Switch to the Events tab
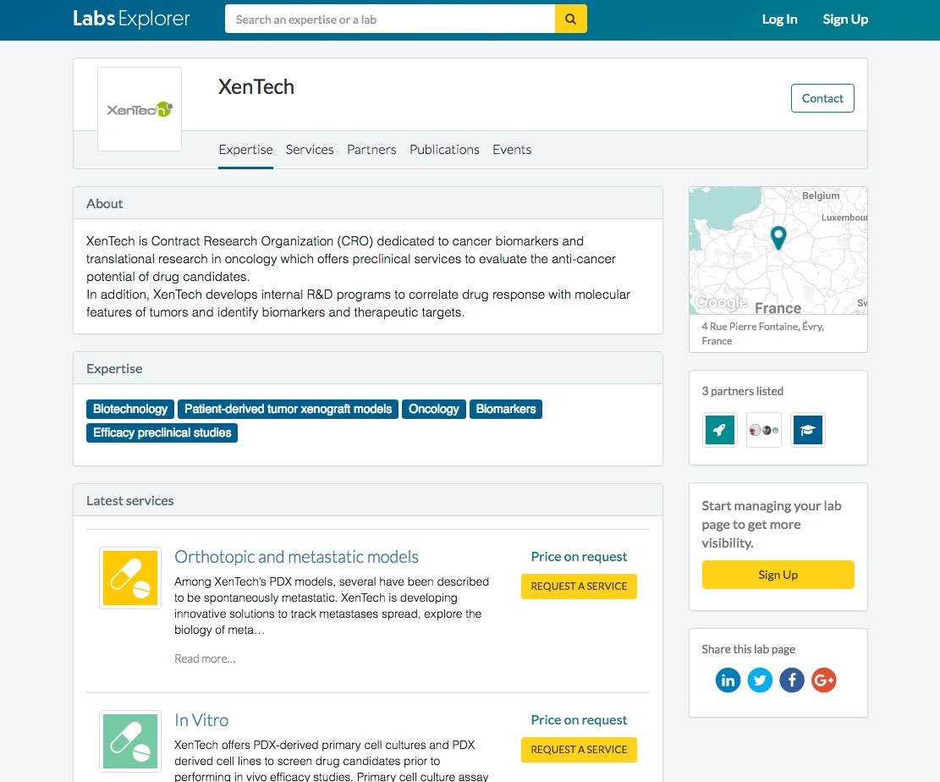This screenshot has height=782, width=940. [512, 149]
